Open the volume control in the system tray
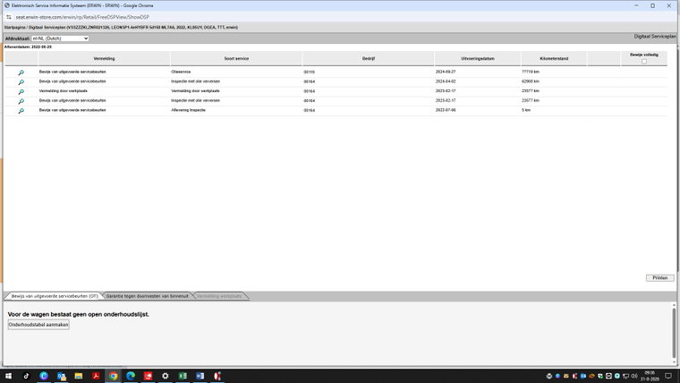The width and height of the screenshot is (680, 383). pyautogui.click(x=634, y=376)
